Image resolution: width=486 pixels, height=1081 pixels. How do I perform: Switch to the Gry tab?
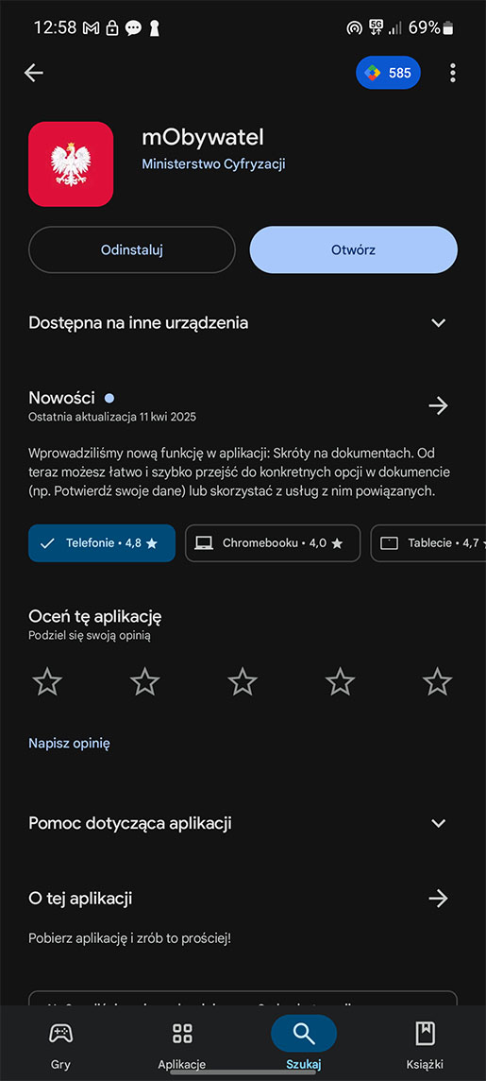coord(60,1044)
